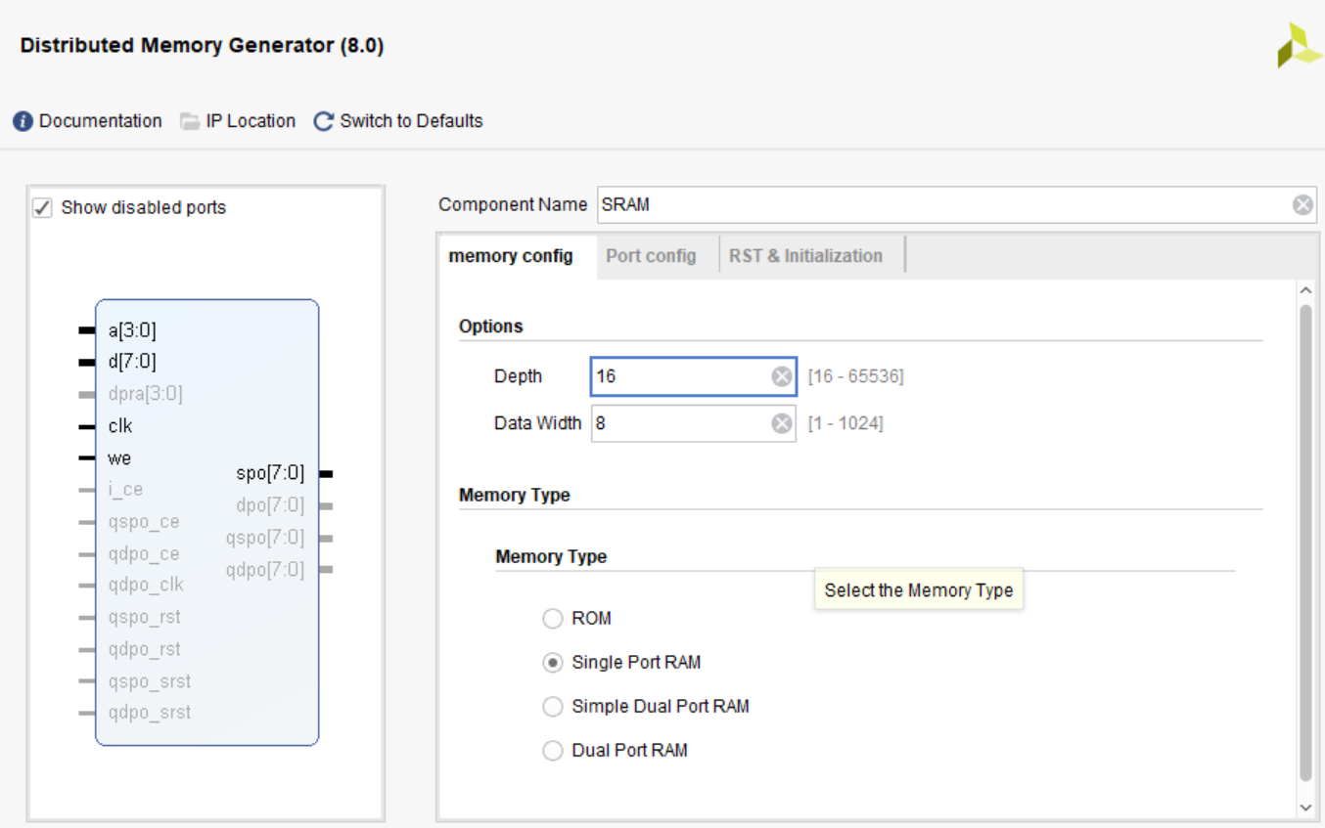Click the vertical scrollbar thumb
This screenshot has height=828, width=1325.
(x=1305, y=543)
